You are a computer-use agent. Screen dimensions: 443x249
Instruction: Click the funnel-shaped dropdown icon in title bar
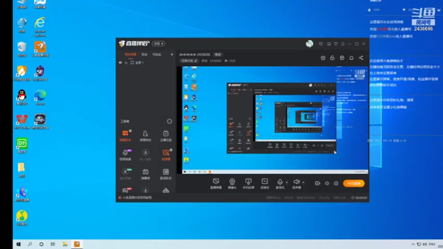point(336,44)
